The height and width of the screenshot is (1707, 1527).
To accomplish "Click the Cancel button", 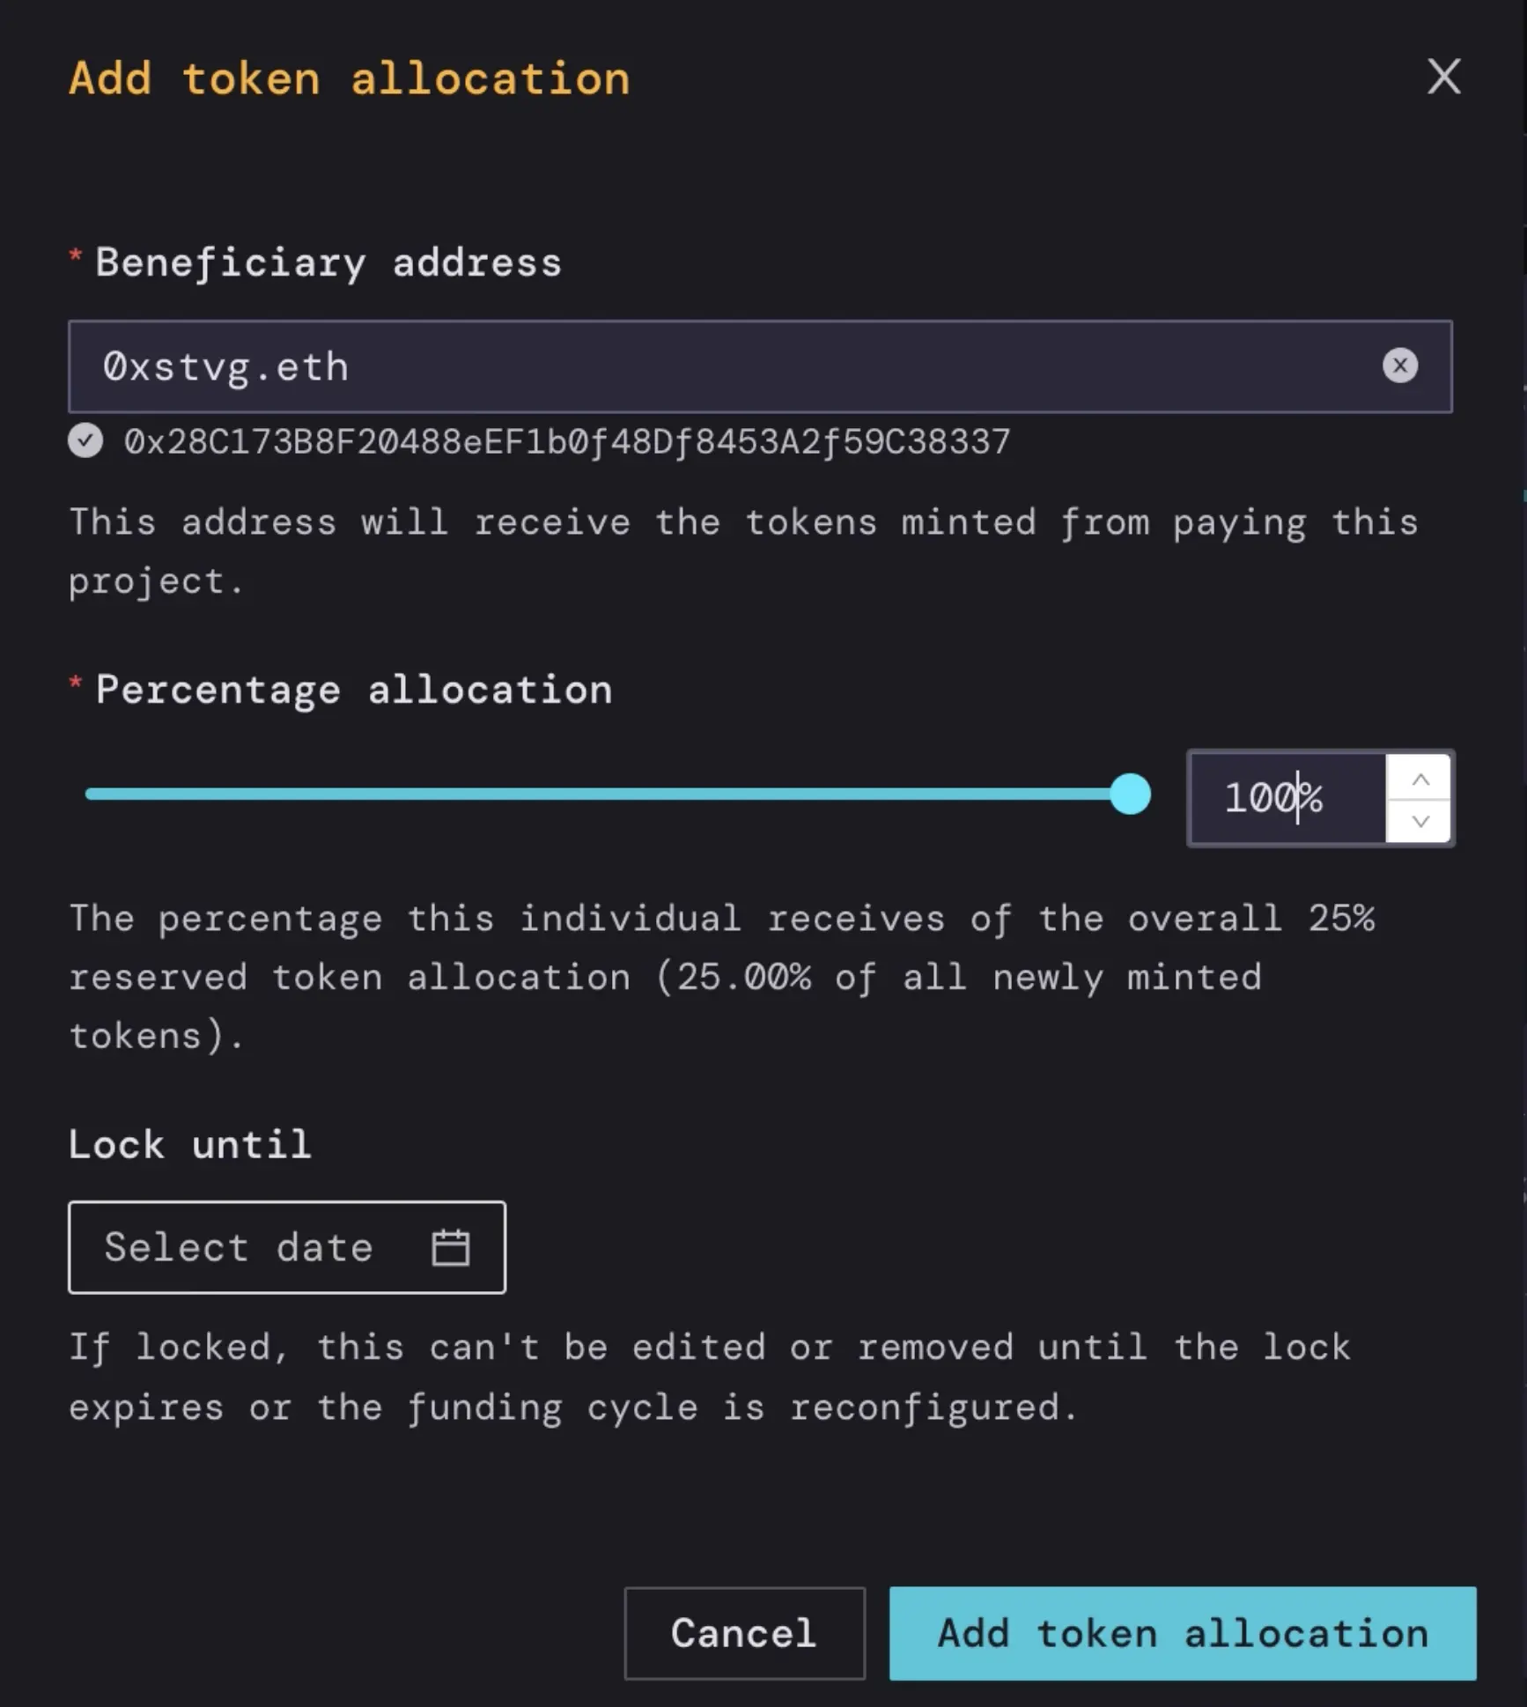I will point(744,1633).
